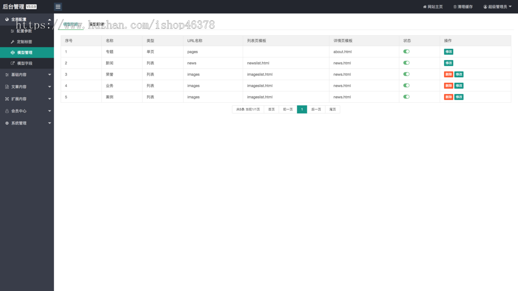Expand the 文章内容 sidebar section
Viewport: 518px width, 291px height.
pyautogui.click(x=27, y=87)
